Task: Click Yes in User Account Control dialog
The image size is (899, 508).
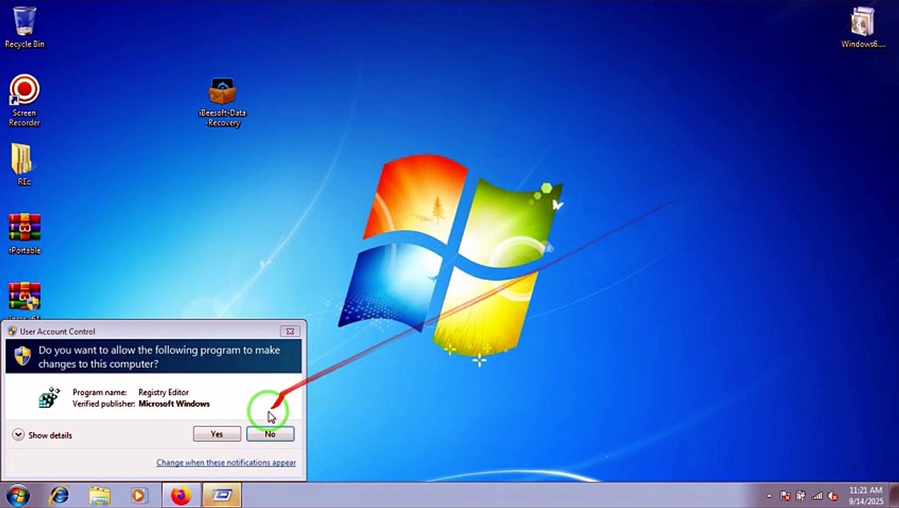Action: (217, 434)
